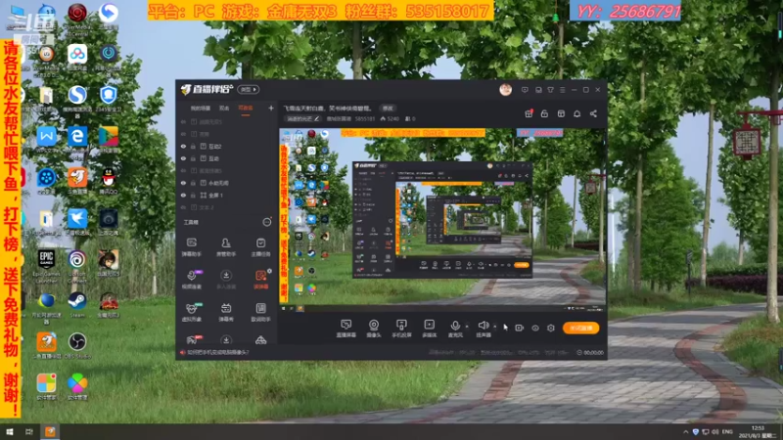Open the hamburger menu in title bar
This screenshot has height=440, width=783.
562,90
